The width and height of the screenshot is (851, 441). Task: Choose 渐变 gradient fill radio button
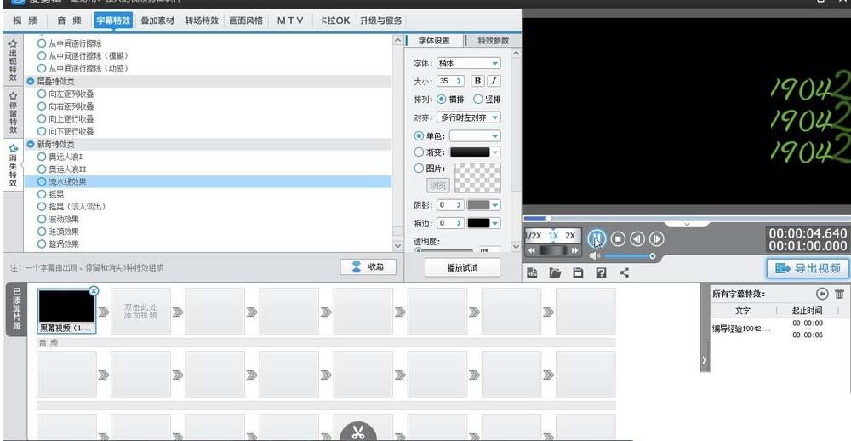pos(419,152)
